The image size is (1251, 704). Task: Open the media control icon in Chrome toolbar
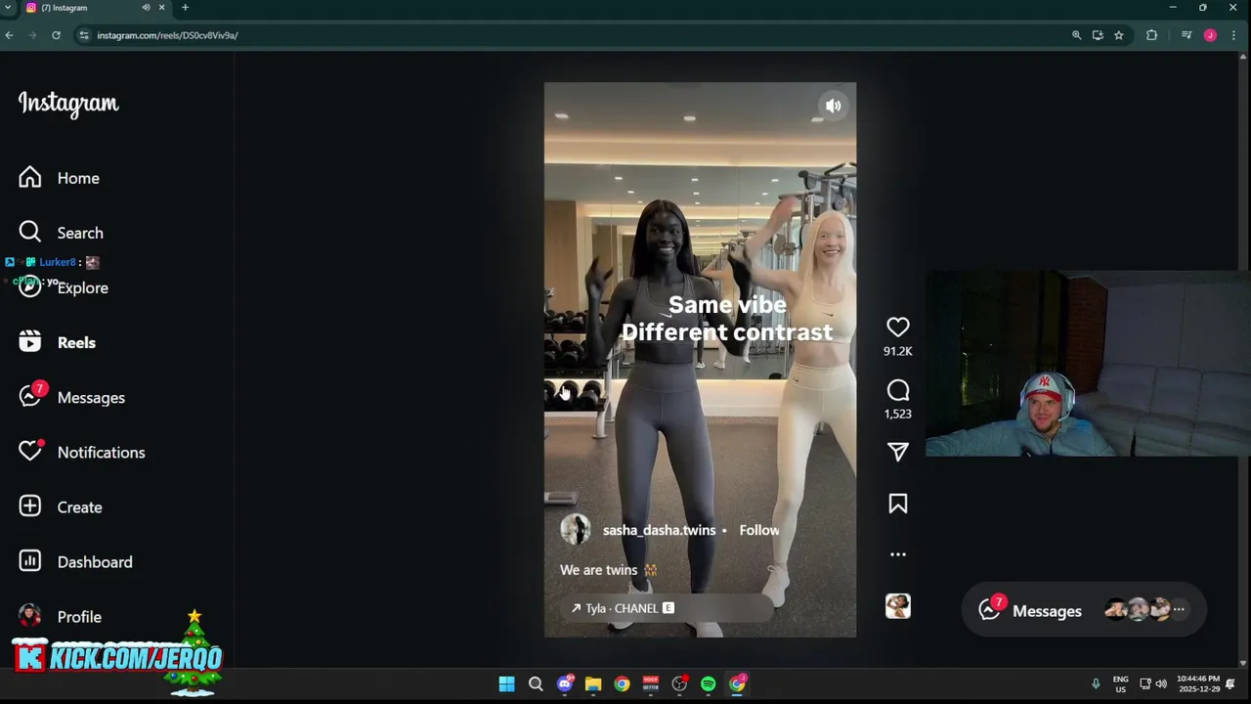click(1186, 35)
